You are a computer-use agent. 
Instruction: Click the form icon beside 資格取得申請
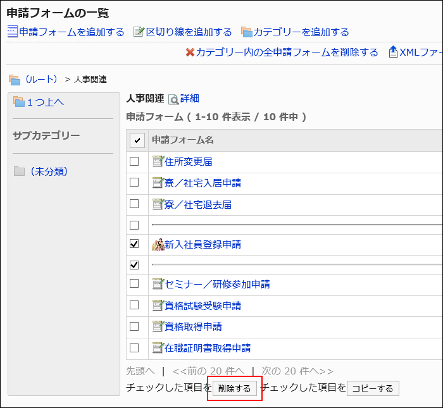coord(158,326)
